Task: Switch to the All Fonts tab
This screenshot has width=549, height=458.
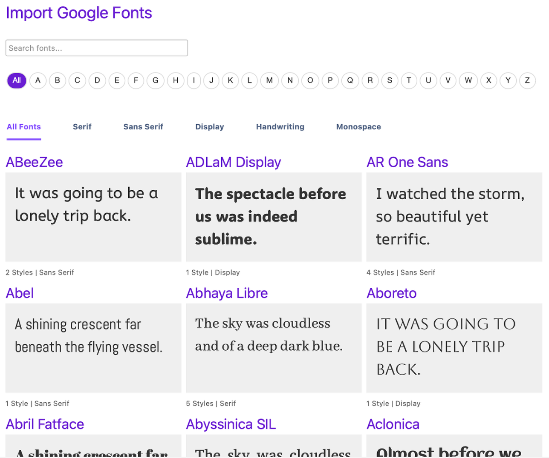Action: (24, 127)
